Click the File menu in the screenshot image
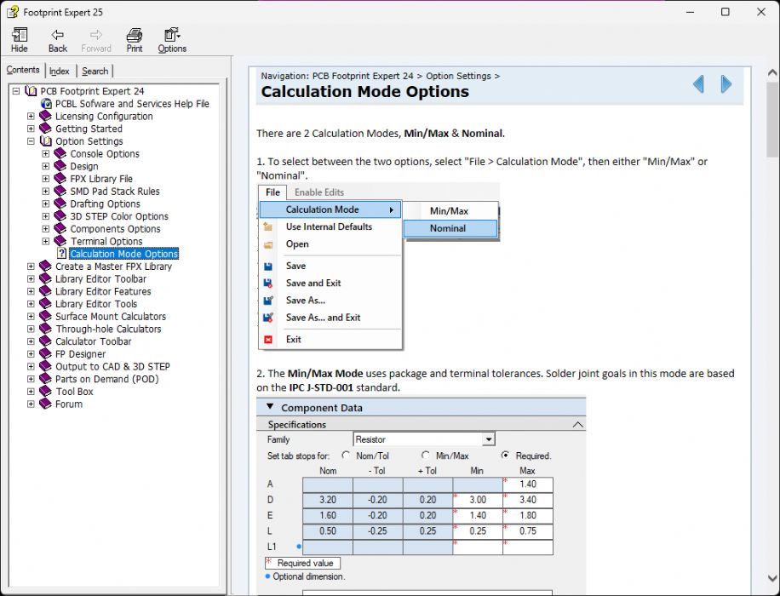780x596 pixels. [272, 192]
